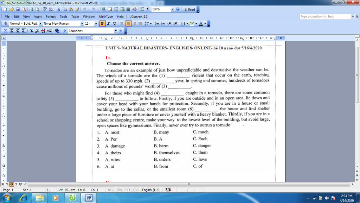Open the Columns button
The height and width of the screenshot is (203, 360).
pos(128,10)
